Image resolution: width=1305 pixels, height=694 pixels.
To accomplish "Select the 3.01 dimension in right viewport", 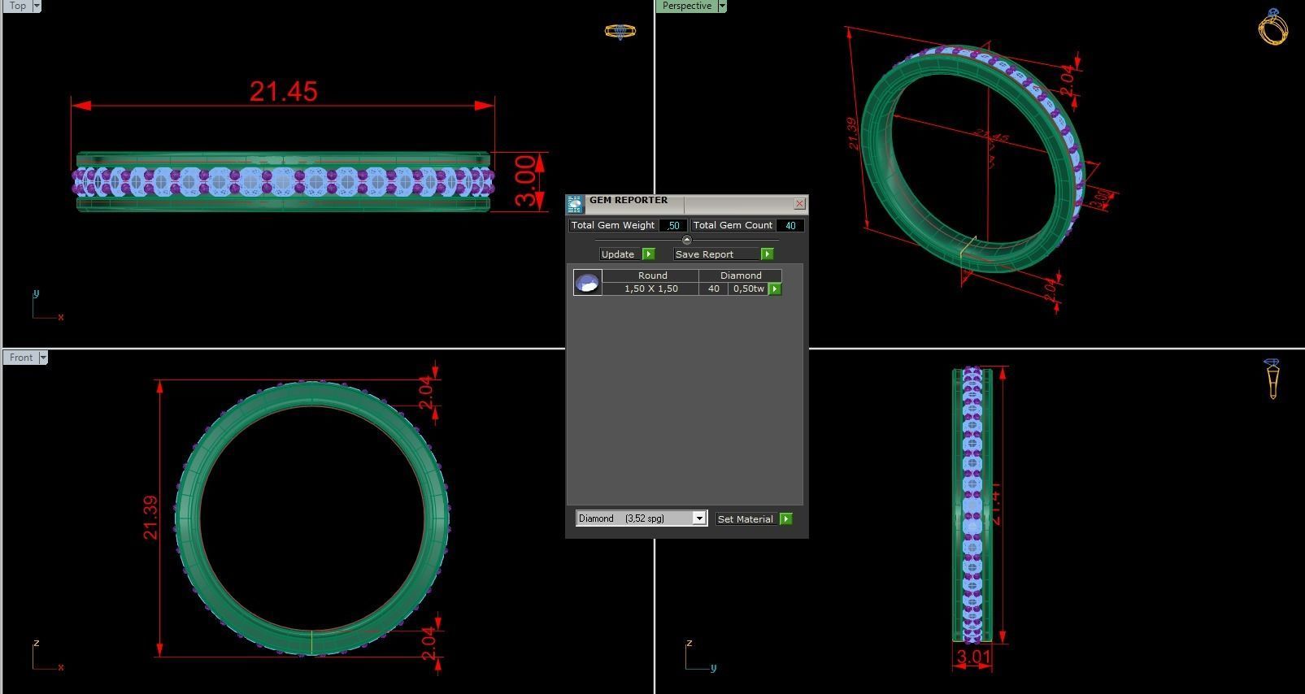I will click(x=973, y=657).
